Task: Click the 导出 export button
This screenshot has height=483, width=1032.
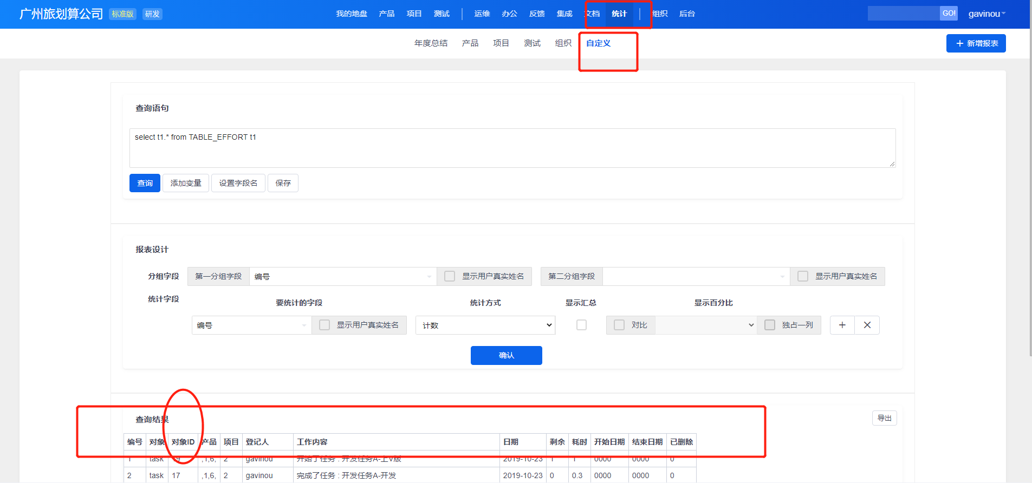Action: click(x=884, y=418)
